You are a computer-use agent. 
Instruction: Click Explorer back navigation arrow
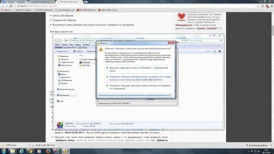[x=56, y=40]
